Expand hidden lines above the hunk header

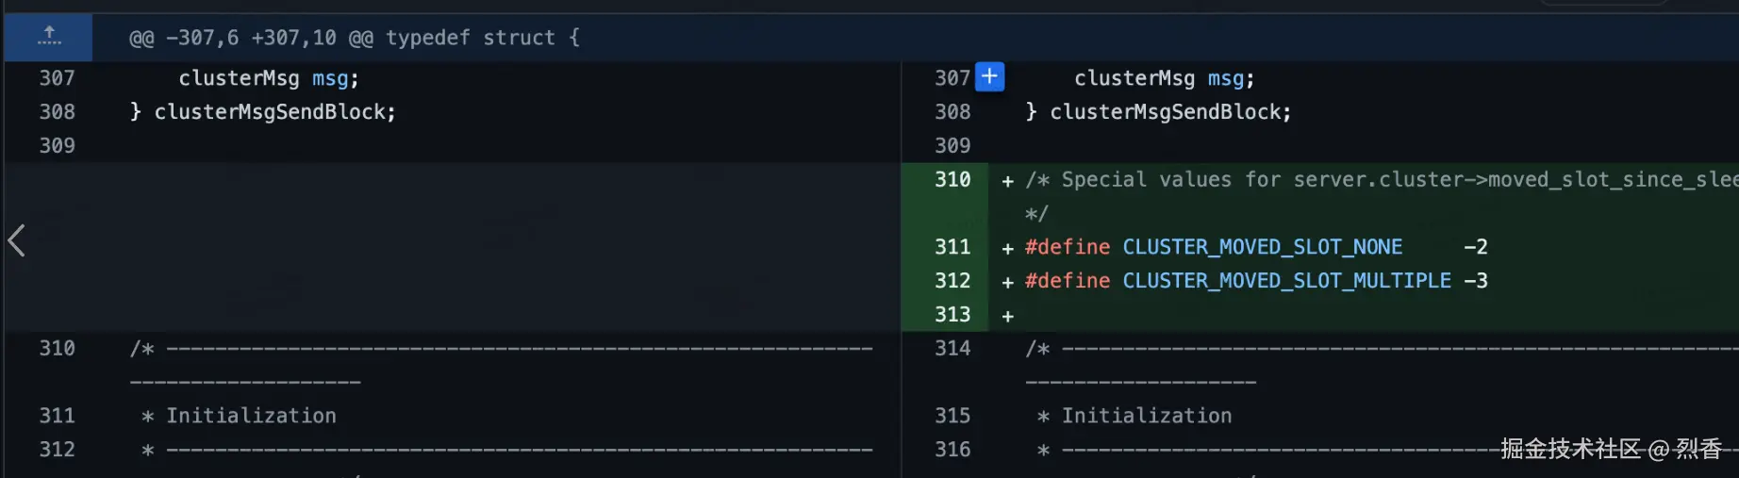point(49,37)
